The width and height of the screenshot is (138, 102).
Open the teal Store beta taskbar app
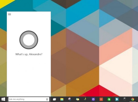pyautogui.click(x=117, y=99)
